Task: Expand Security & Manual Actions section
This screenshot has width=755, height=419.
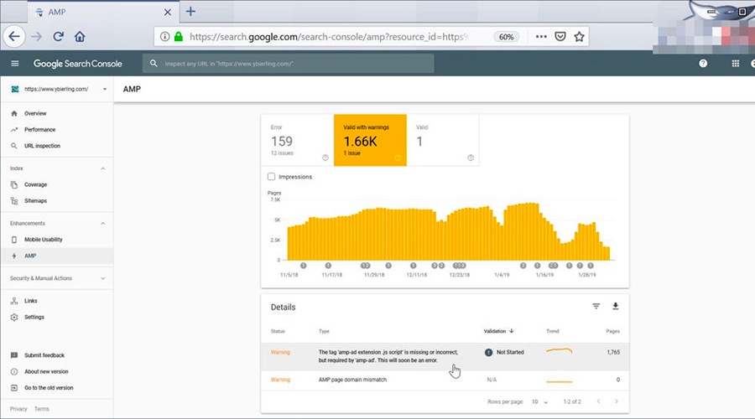Action: [103, 278]
